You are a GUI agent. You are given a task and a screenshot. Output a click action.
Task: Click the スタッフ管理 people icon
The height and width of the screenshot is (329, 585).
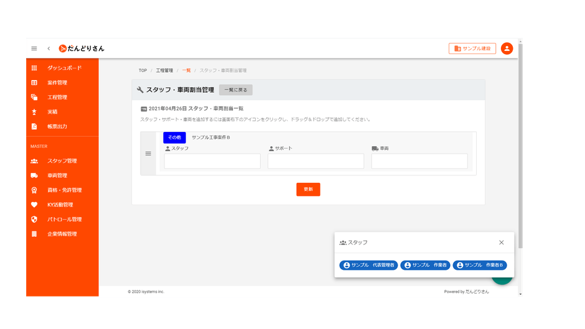(x=34, y=161)
